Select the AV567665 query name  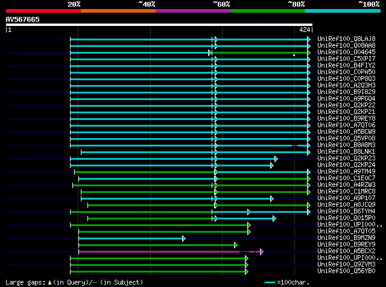(x=23, y=19)
